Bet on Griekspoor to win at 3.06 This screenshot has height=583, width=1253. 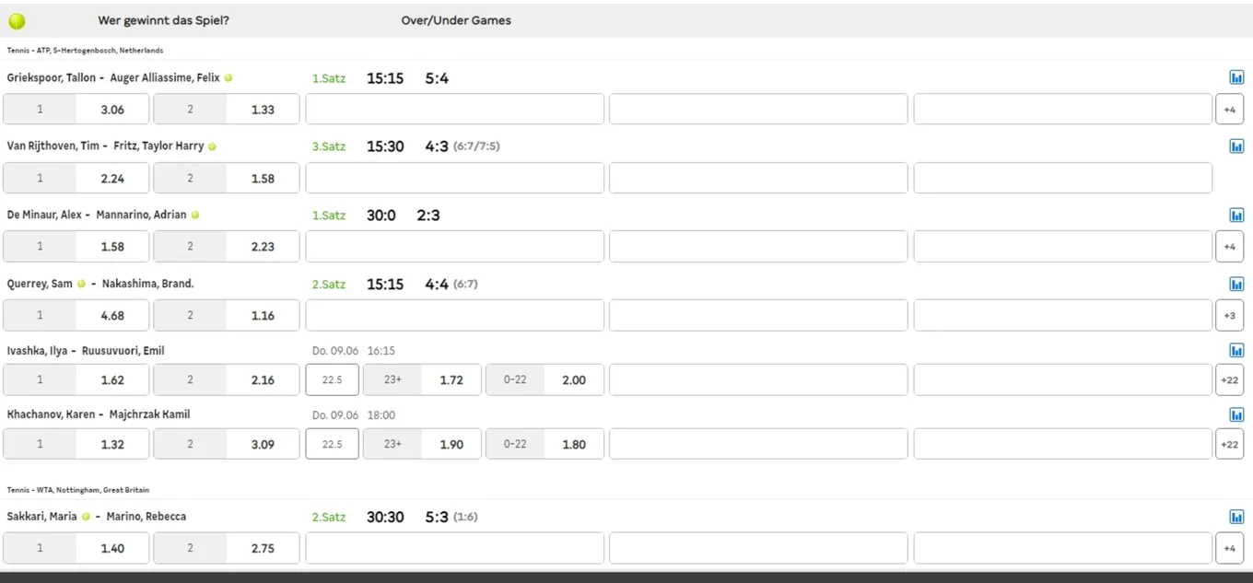76,109
